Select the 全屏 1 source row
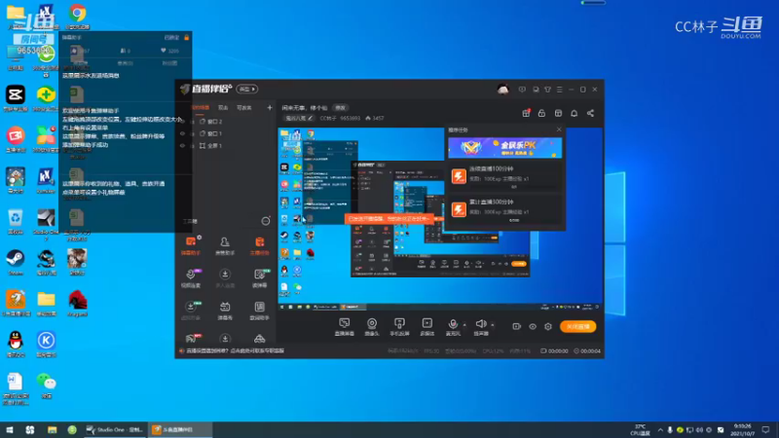 [x=226, y=146]
